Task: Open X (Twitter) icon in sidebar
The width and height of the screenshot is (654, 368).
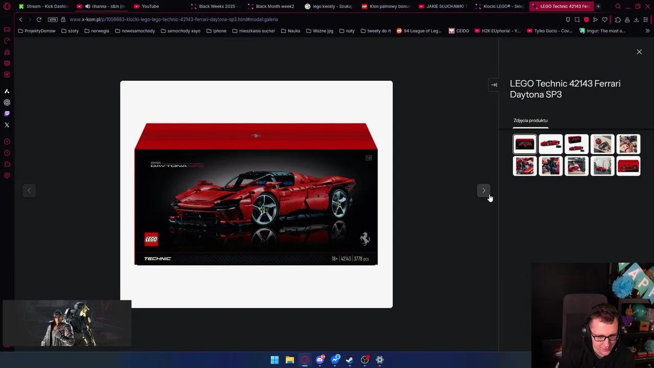Action: (7, 125)
